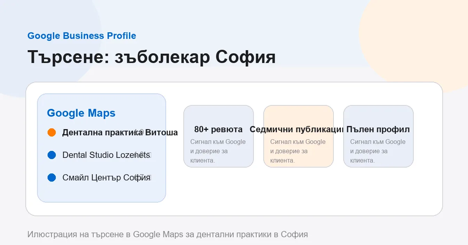Image resolution: width=468 pixels, height=245 pixels.
Task: Click the highlighted Дентална практика Витоша map marker
Action: tap(52, 132)
